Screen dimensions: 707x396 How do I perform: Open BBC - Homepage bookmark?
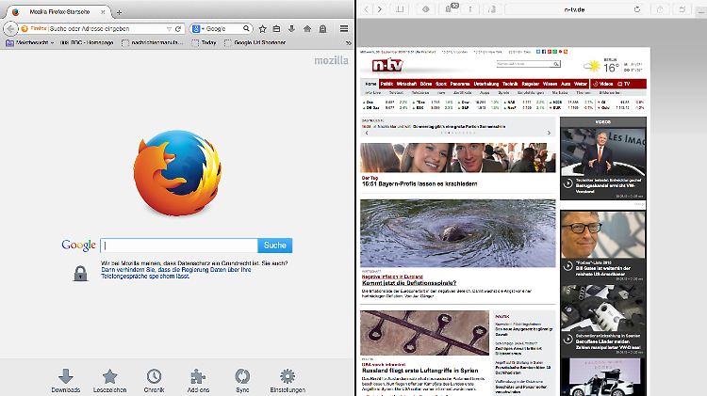pos(87,42)
